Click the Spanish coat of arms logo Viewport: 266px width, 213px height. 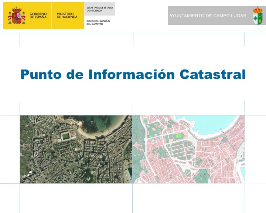pos(17,15)
